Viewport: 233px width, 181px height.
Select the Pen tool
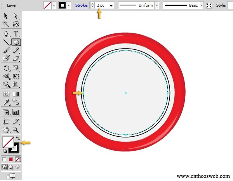click(x=6, y=34)
